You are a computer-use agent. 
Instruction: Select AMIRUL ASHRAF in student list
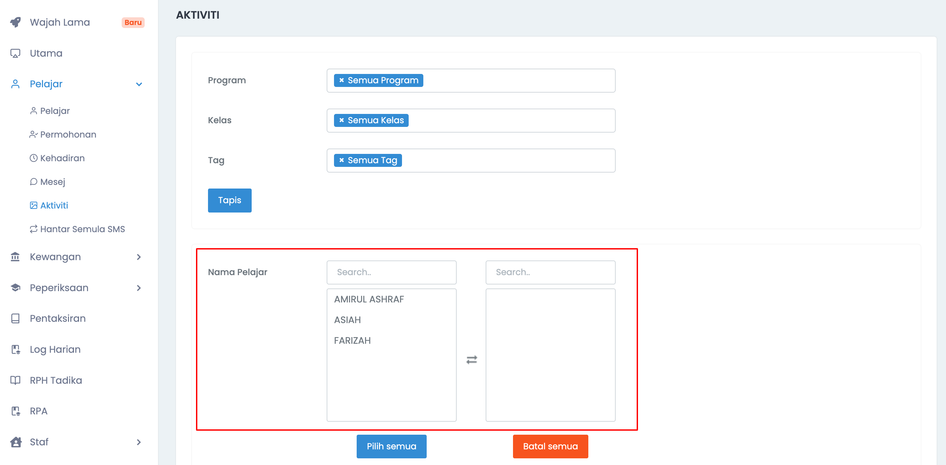point(369,299)
